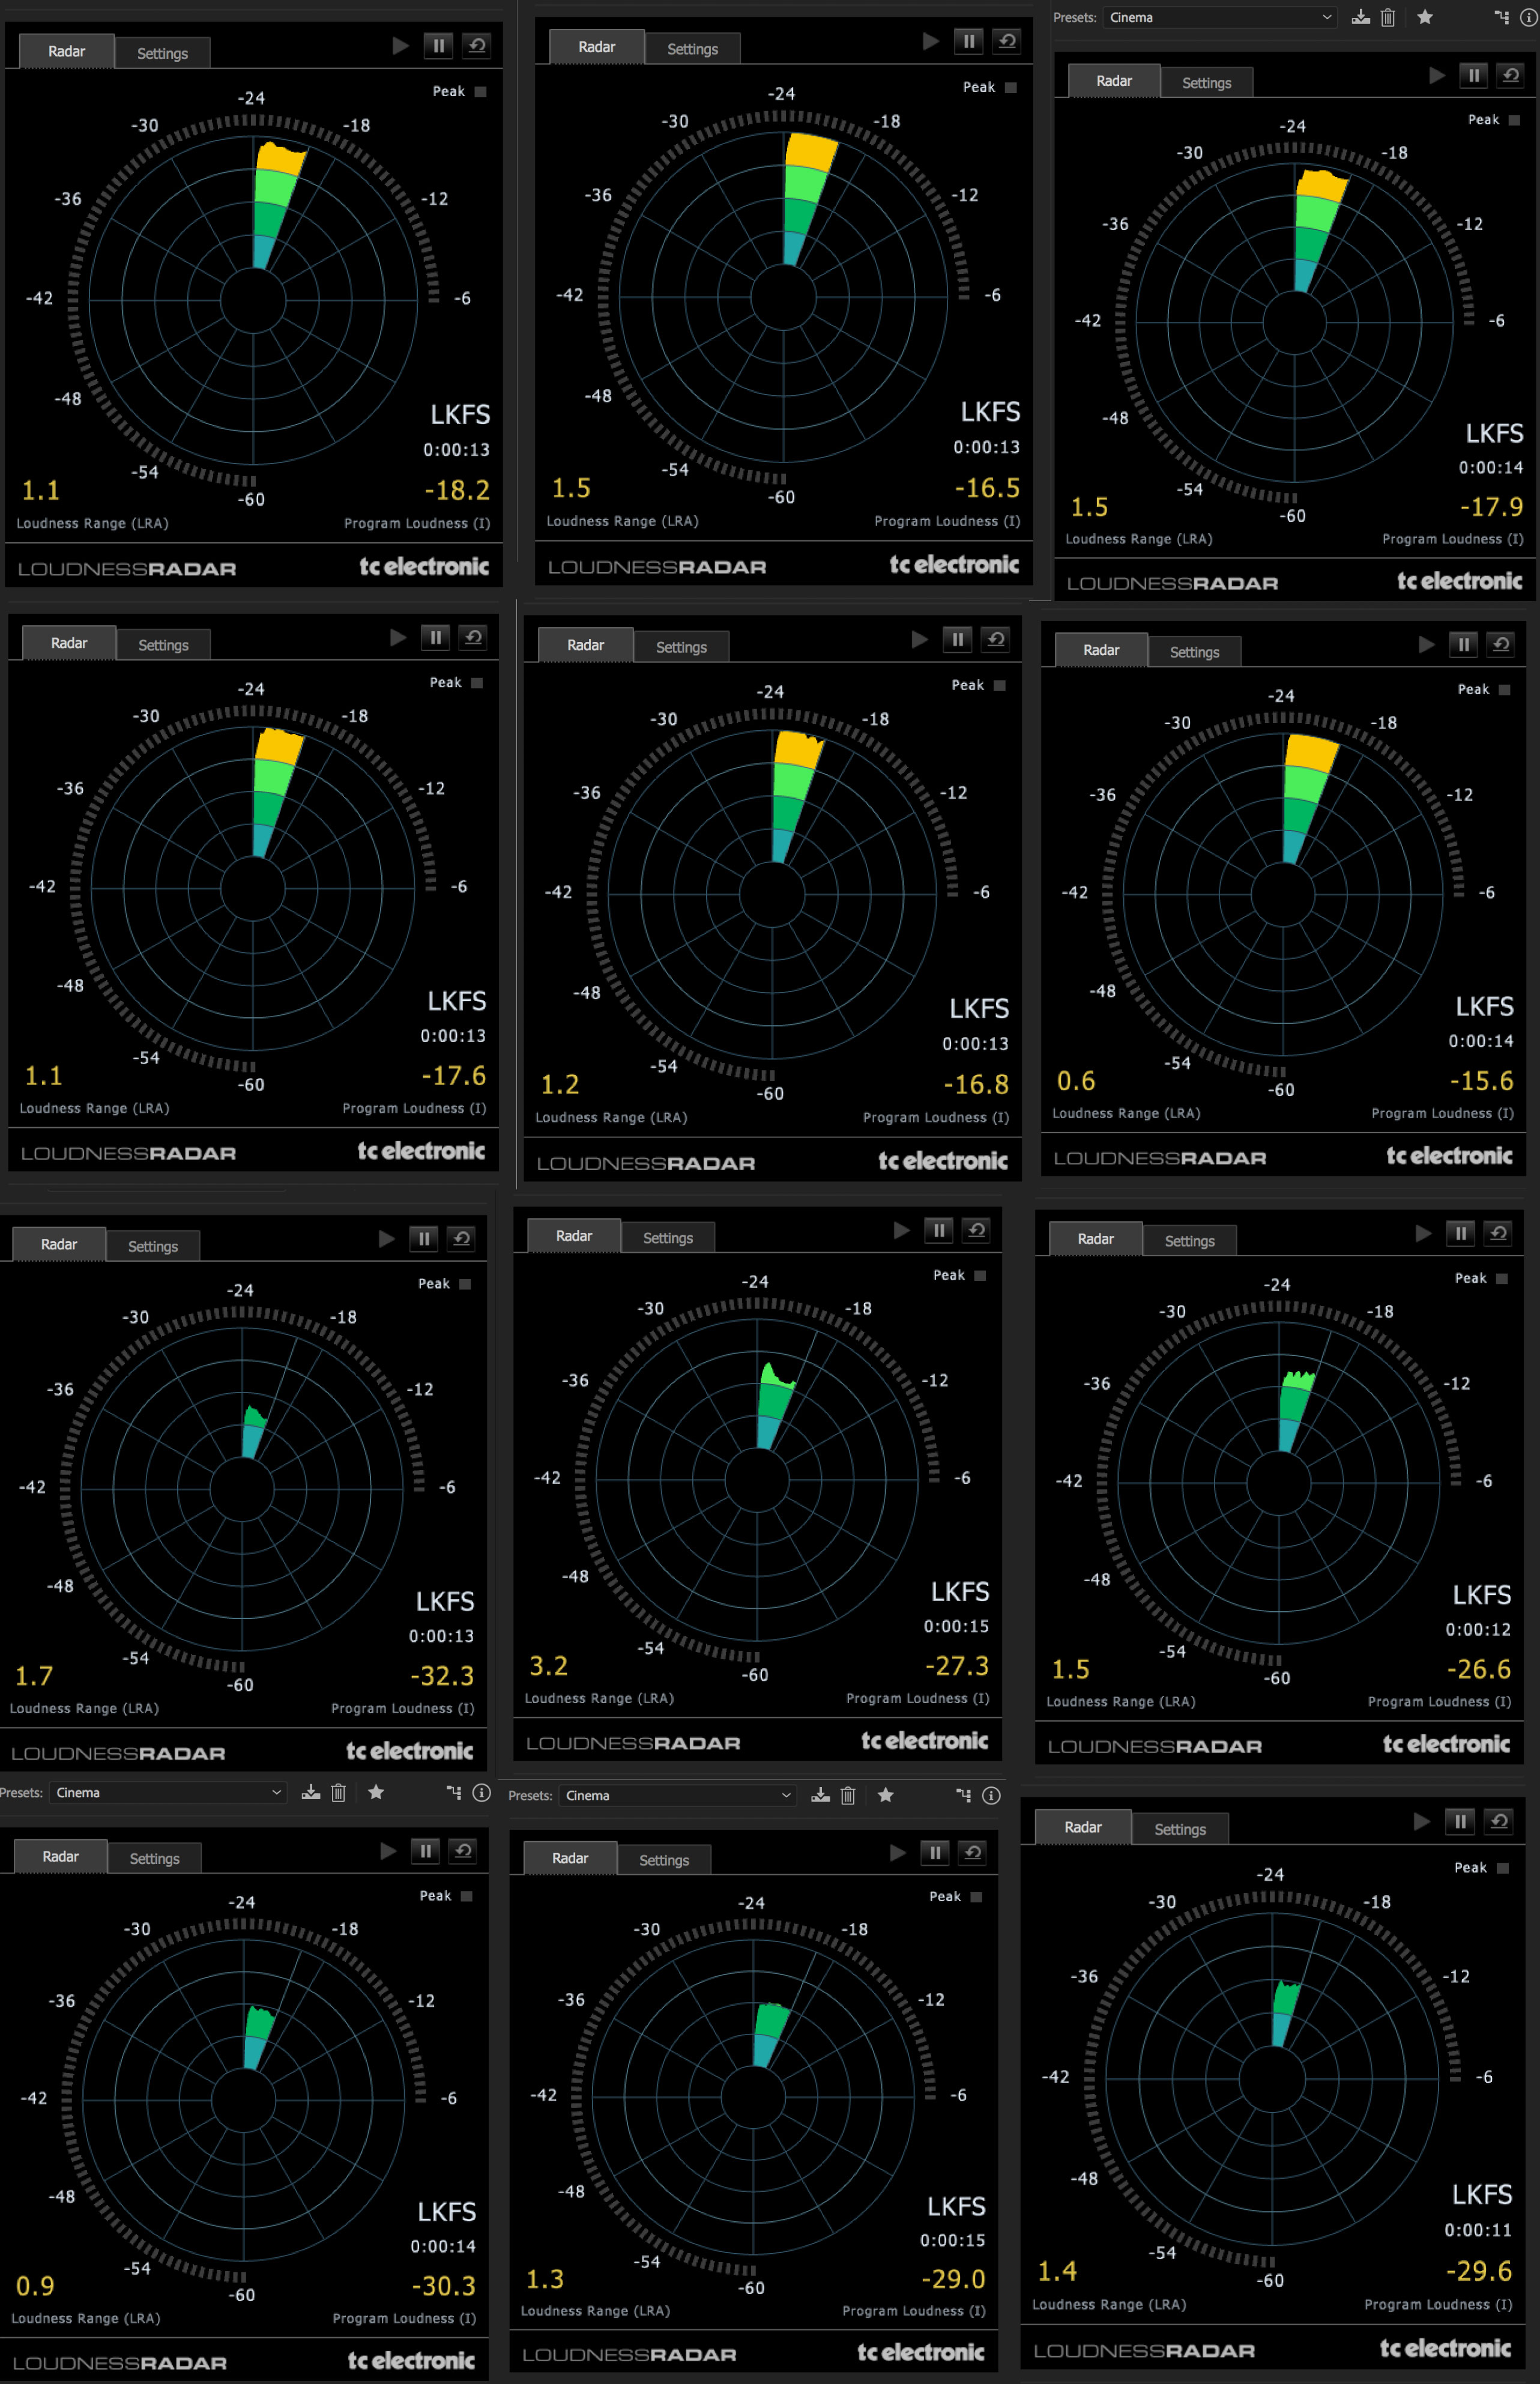Image resolution: width=1540 pixels, height=2384 pixels.
Task: Pause the radar reading -17.9 LKFS
Action: click(1473, 76)
